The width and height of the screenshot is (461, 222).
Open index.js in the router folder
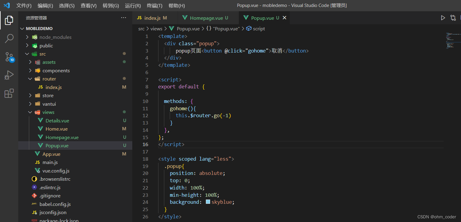[x=75, y=87]
